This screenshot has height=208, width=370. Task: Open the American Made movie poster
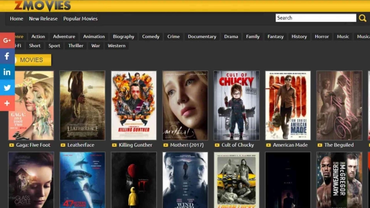(x=288, y=105)
